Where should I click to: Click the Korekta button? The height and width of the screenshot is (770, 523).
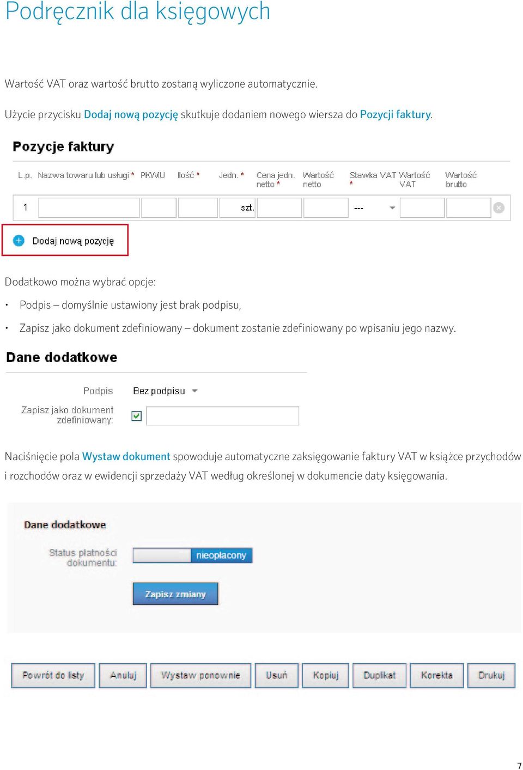[437, 675]
